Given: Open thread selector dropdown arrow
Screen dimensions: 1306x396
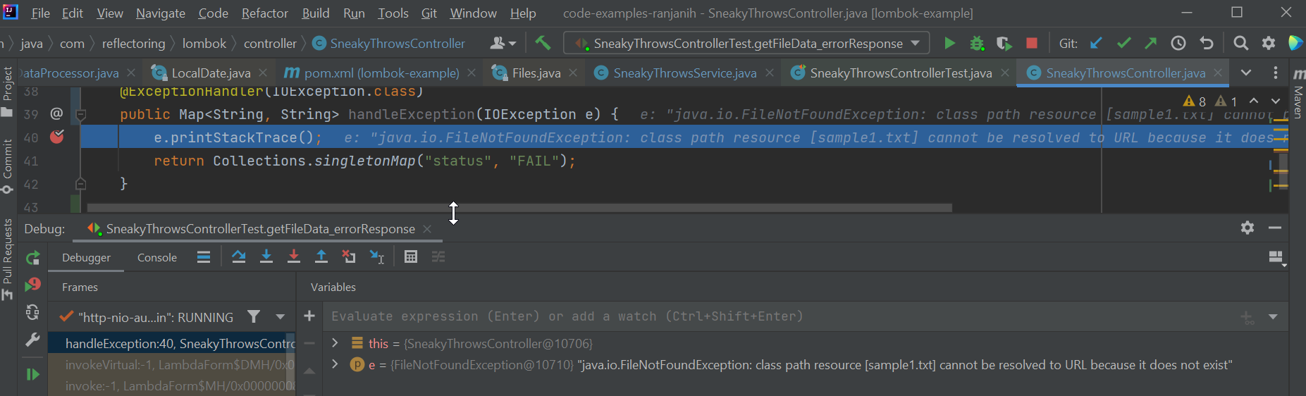Looking at the screenshot, I should [281, 317].
